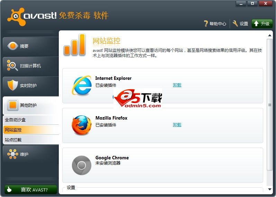
Task: Open the 摘要 section
Action: [x=31, y=46]
